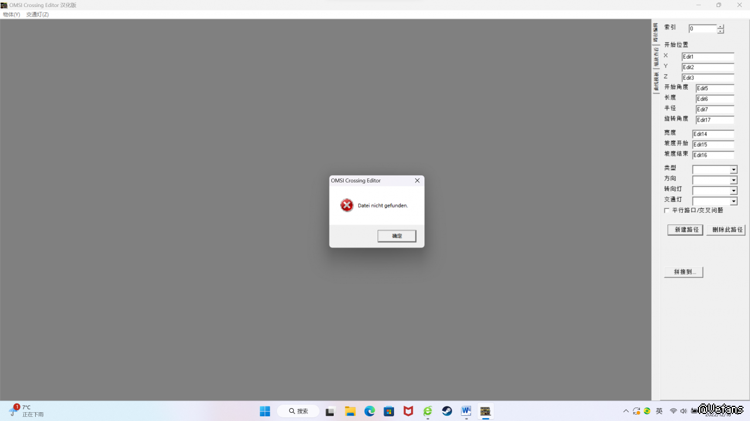The image size is (750, 421).
Task: Open the Windows Start menu
Action: [x=265, y=411]
